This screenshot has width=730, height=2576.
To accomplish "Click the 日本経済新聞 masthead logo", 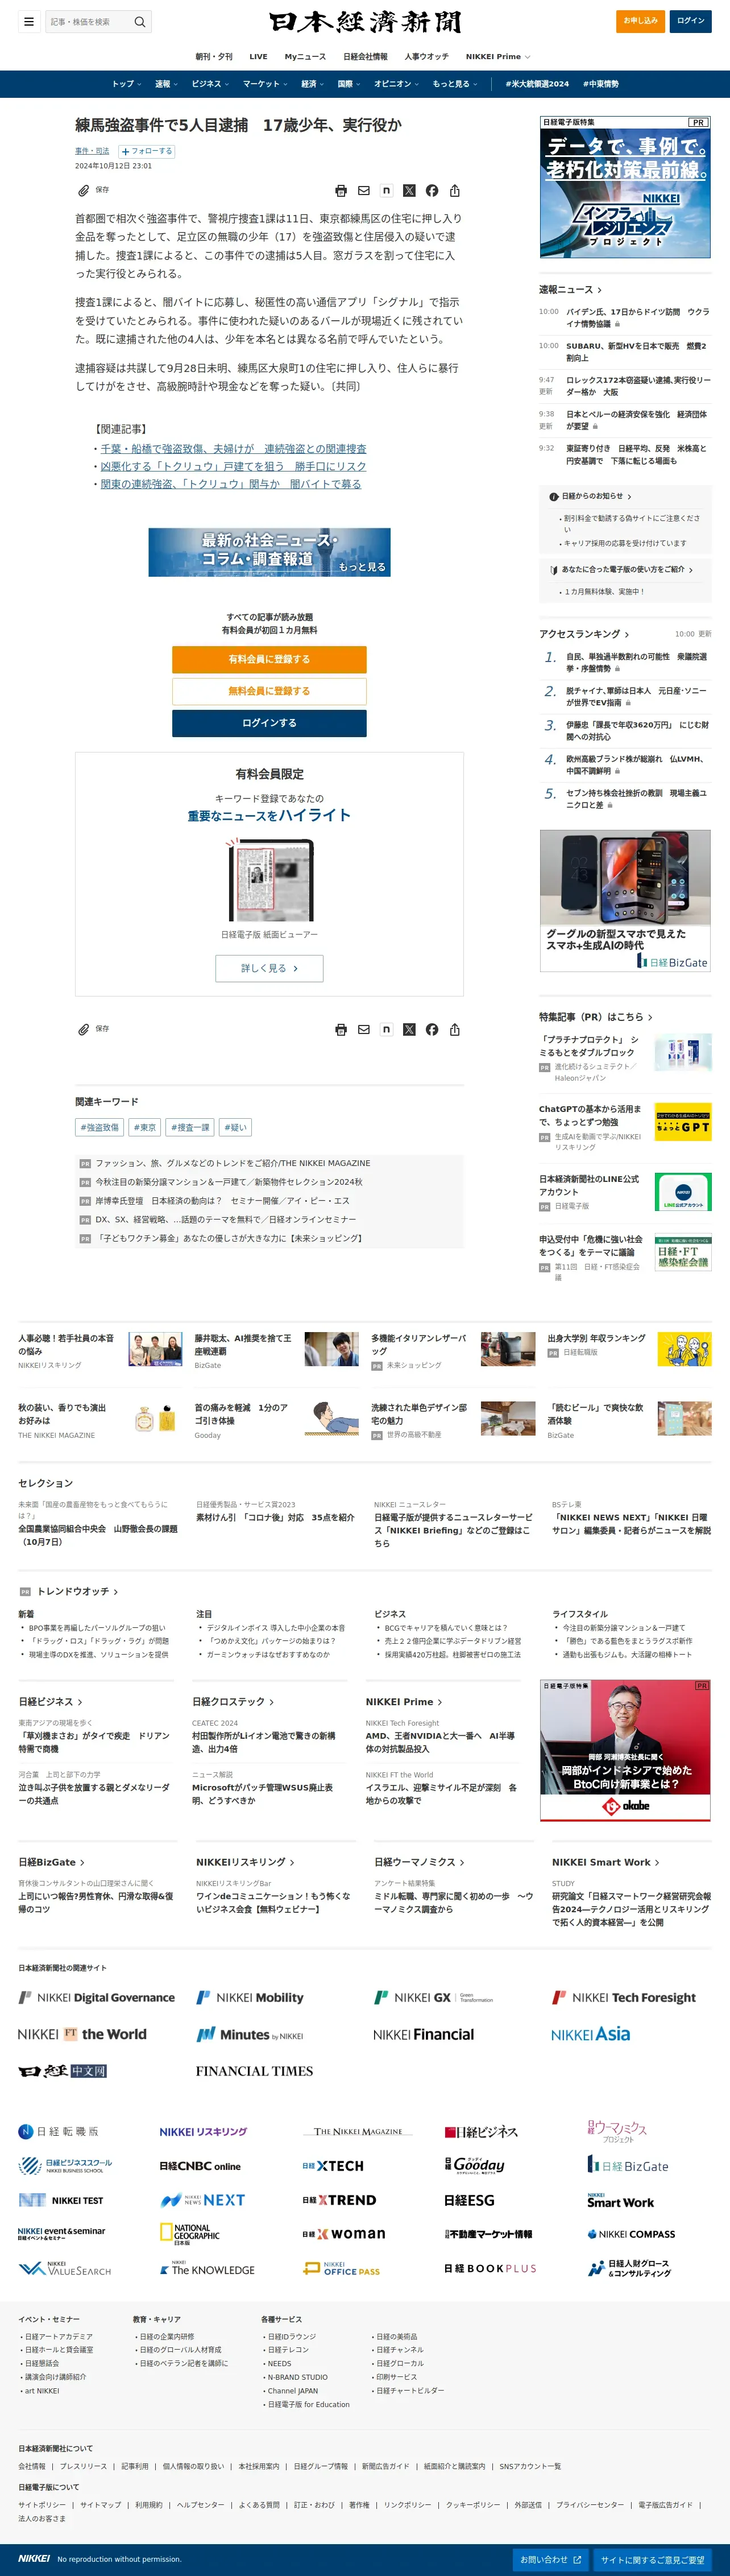I will pyautogui.click(x=365, y=22).
